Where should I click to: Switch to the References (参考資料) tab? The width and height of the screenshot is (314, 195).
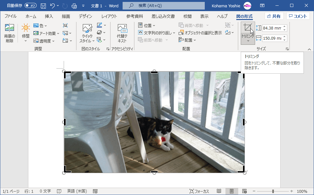pos(135,16)
